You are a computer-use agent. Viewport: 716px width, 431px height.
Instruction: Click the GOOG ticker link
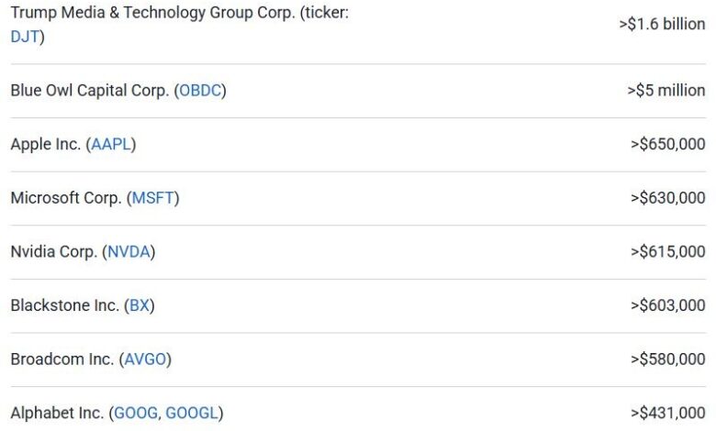135,414
